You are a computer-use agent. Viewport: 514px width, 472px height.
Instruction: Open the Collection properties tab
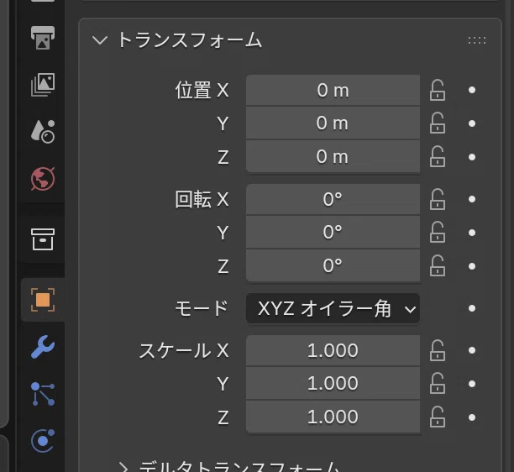click(x=43, y=239)
